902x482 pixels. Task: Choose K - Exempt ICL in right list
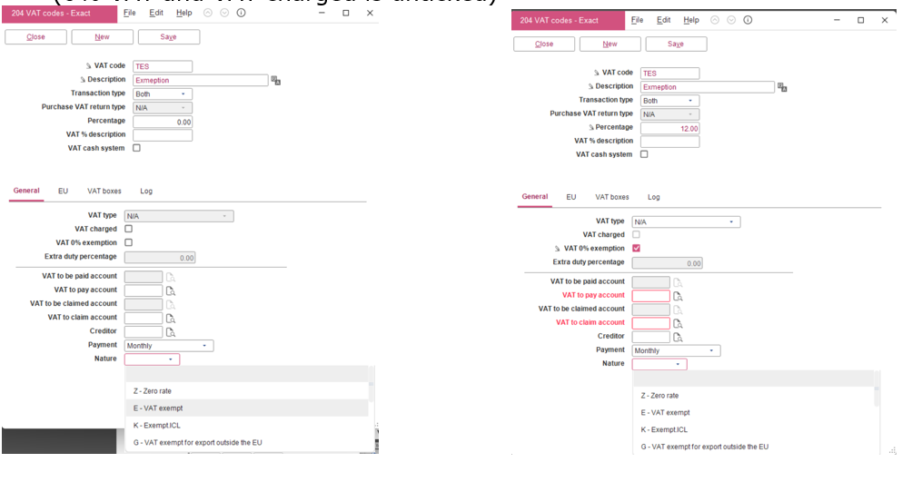(x=754, y=429)
